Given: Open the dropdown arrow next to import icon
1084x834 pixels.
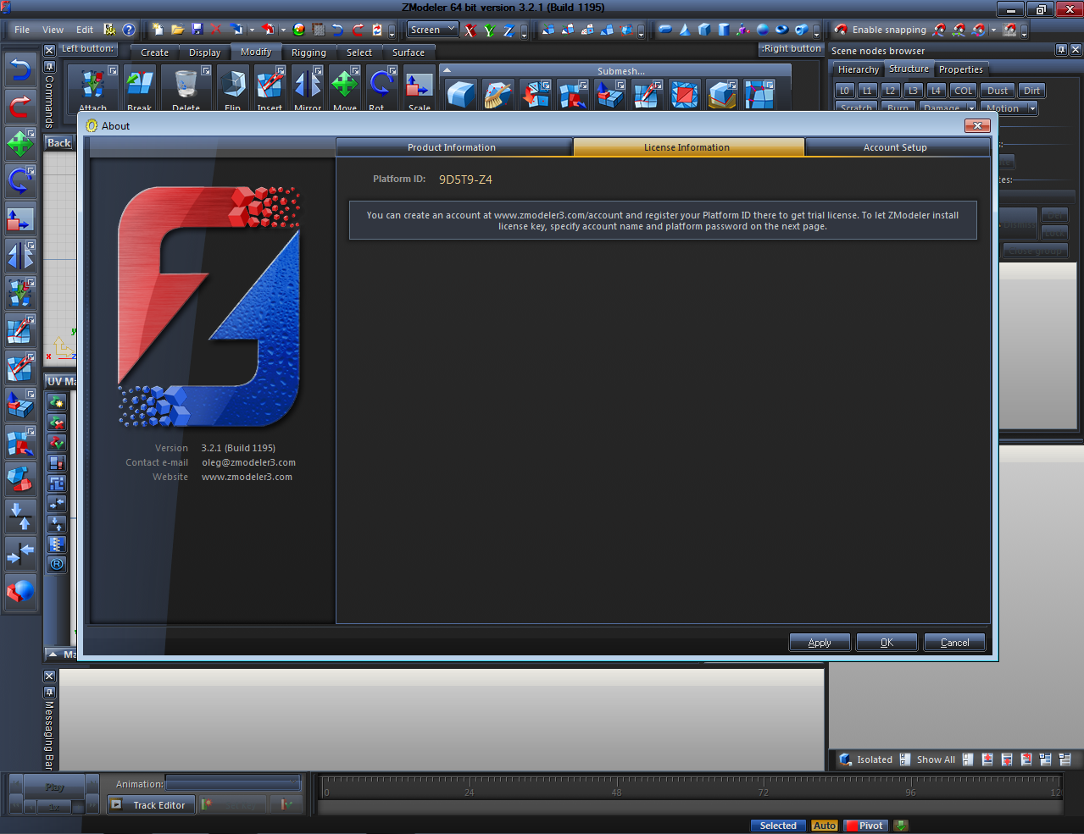Looking at the screenshot, I should (x=252, y=30).
